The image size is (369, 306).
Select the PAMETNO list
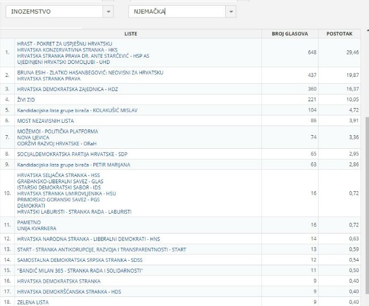click(x=29, y=222)
